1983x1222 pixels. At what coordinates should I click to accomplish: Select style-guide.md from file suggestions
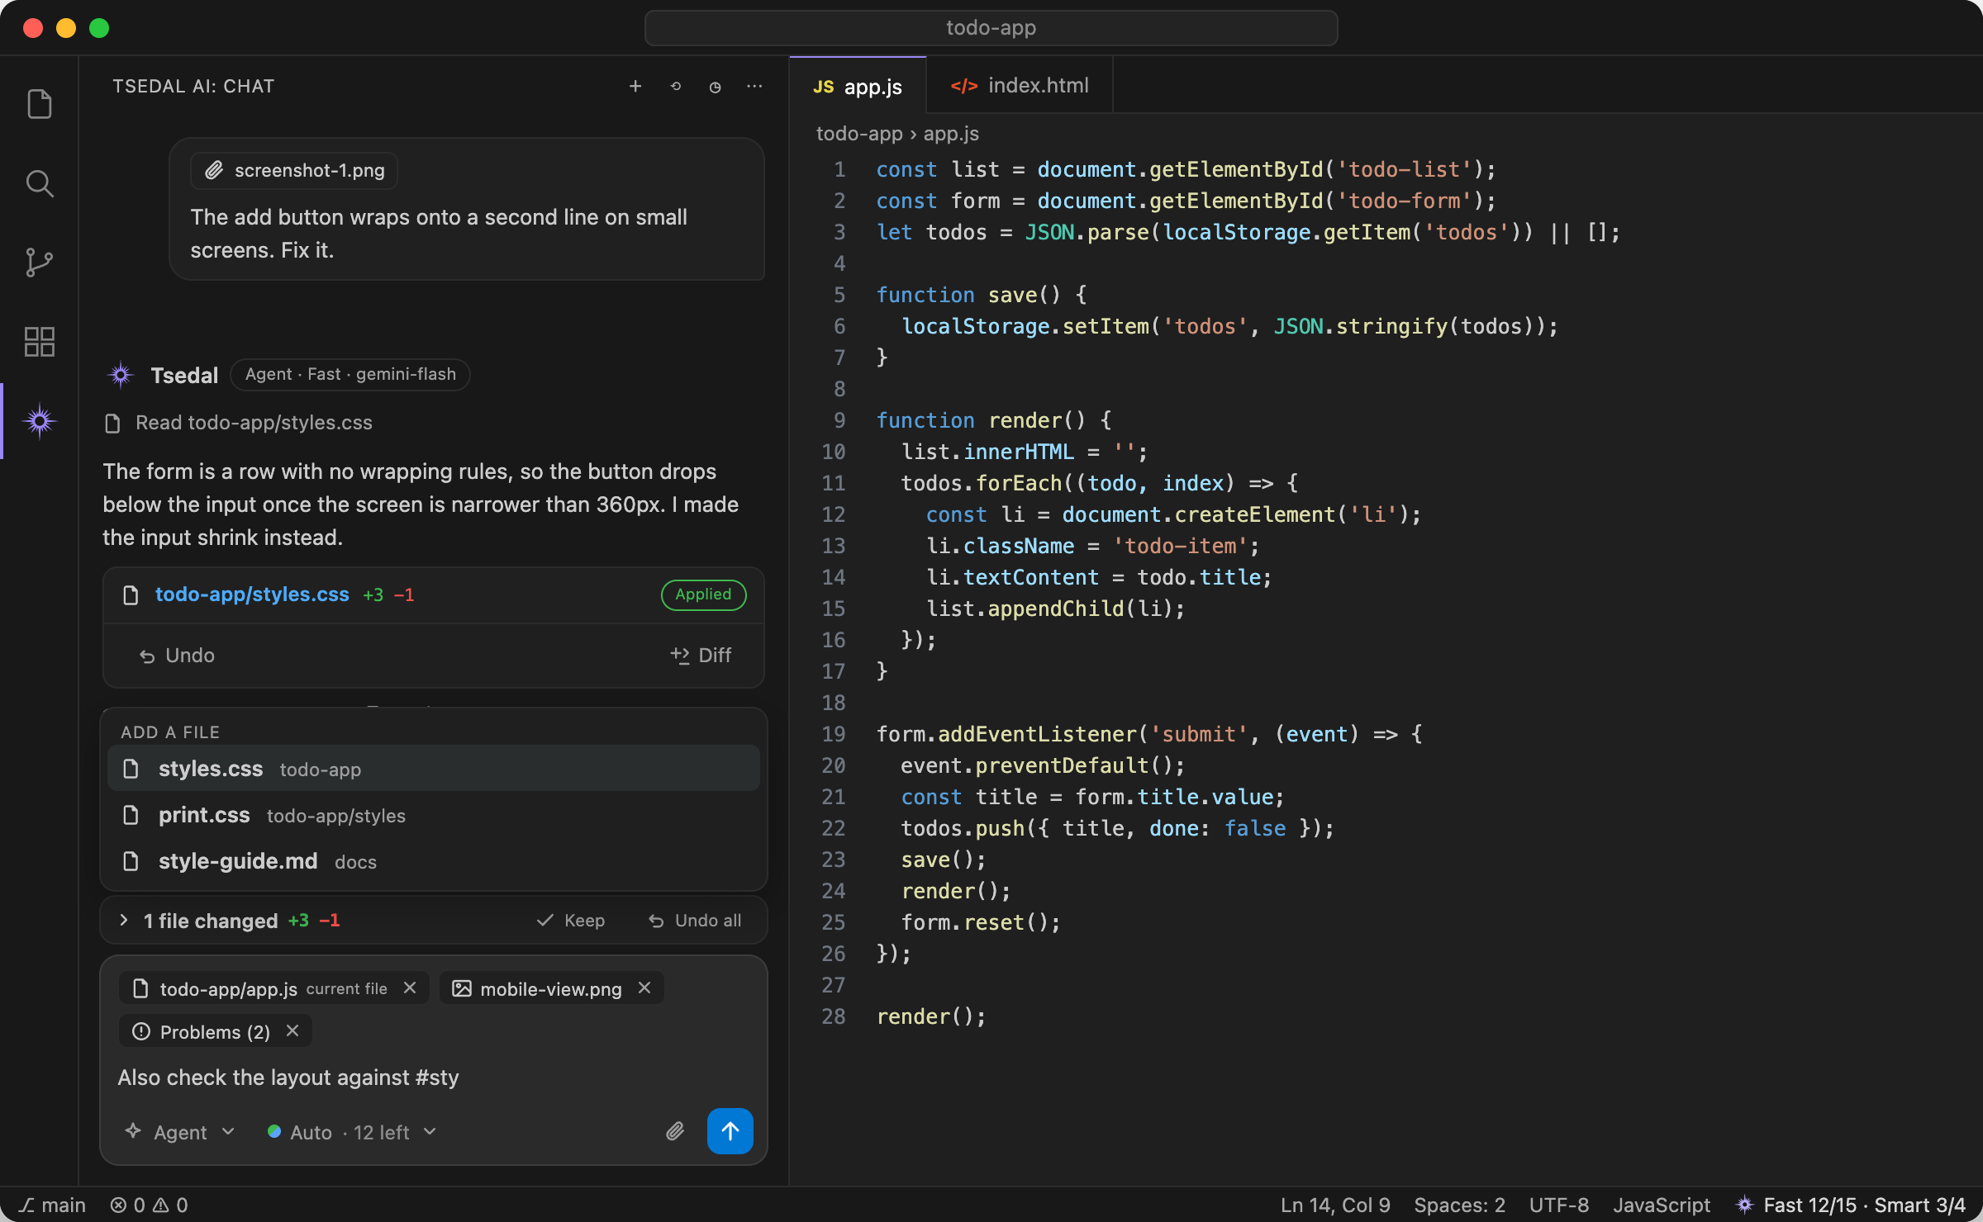[x=433, y=861]
